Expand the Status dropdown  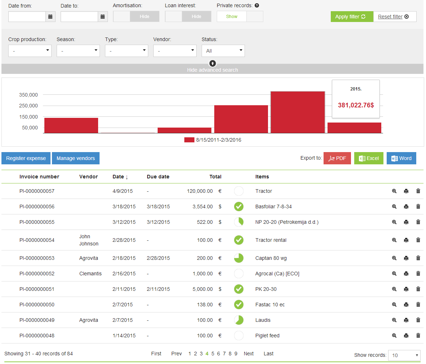[x=223, y=51]
